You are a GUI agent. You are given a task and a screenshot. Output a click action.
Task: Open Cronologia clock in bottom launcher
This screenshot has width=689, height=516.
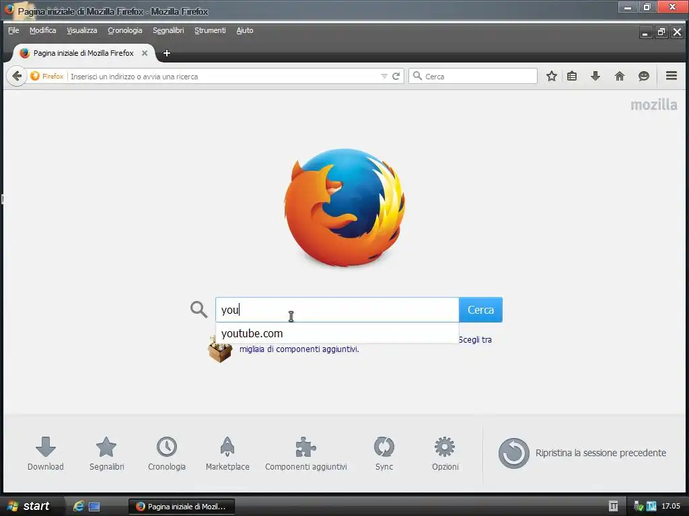coord(167,454)
